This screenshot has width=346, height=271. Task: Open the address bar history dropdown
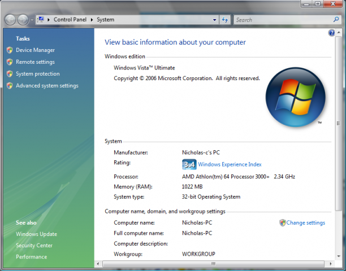(214, 20)
